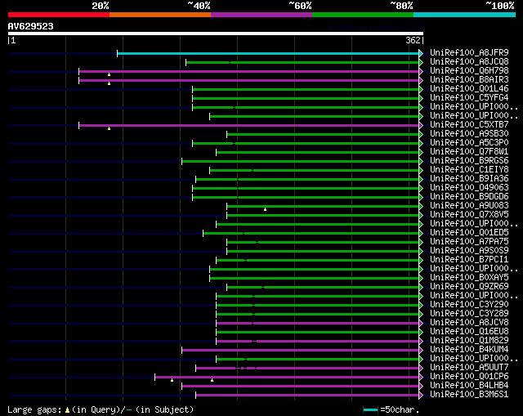Select the UniRef100_Q1M829 label
The image size is (523, 416).
coord(469,341)
